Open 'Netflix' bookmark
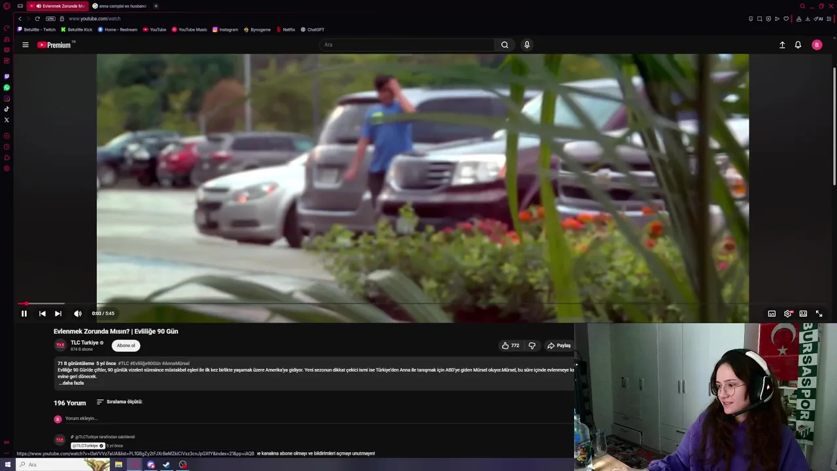 pyautogui.click(x=285, y=29)
